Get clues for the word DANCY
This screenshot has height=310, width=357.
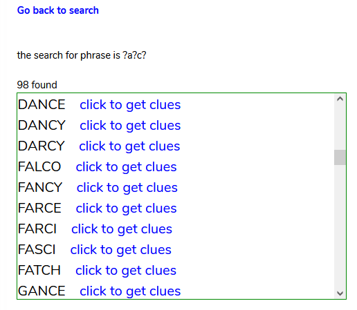(130, 126)
